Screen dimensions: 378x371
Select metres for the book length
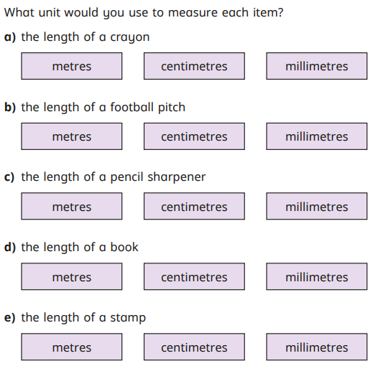click(x=72, y=276)
